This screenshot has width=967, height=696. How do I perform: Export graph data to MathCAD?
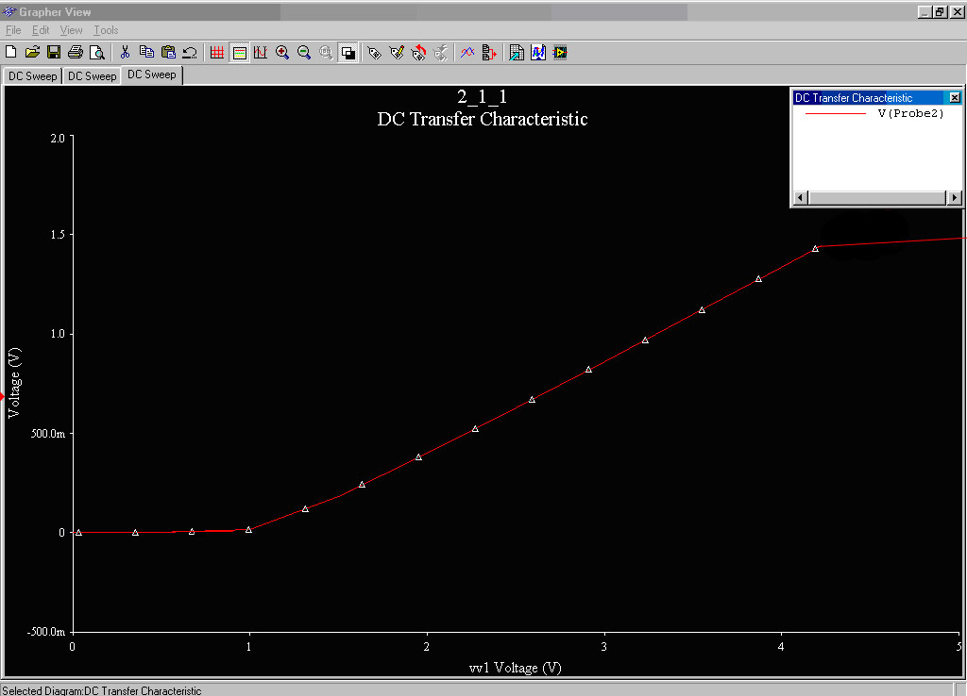click(x=538, y=53)
